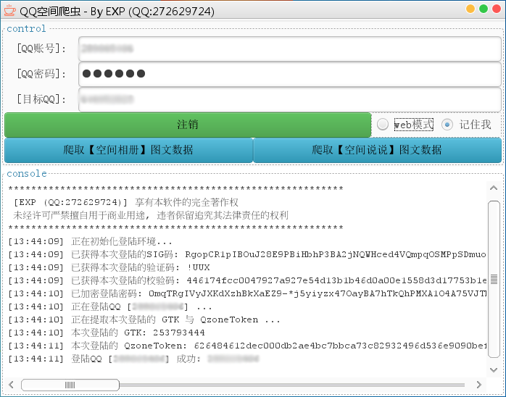Click the yellow minimize window button
The height and width of the screenshot is (397, 506).
coord(470,9)
